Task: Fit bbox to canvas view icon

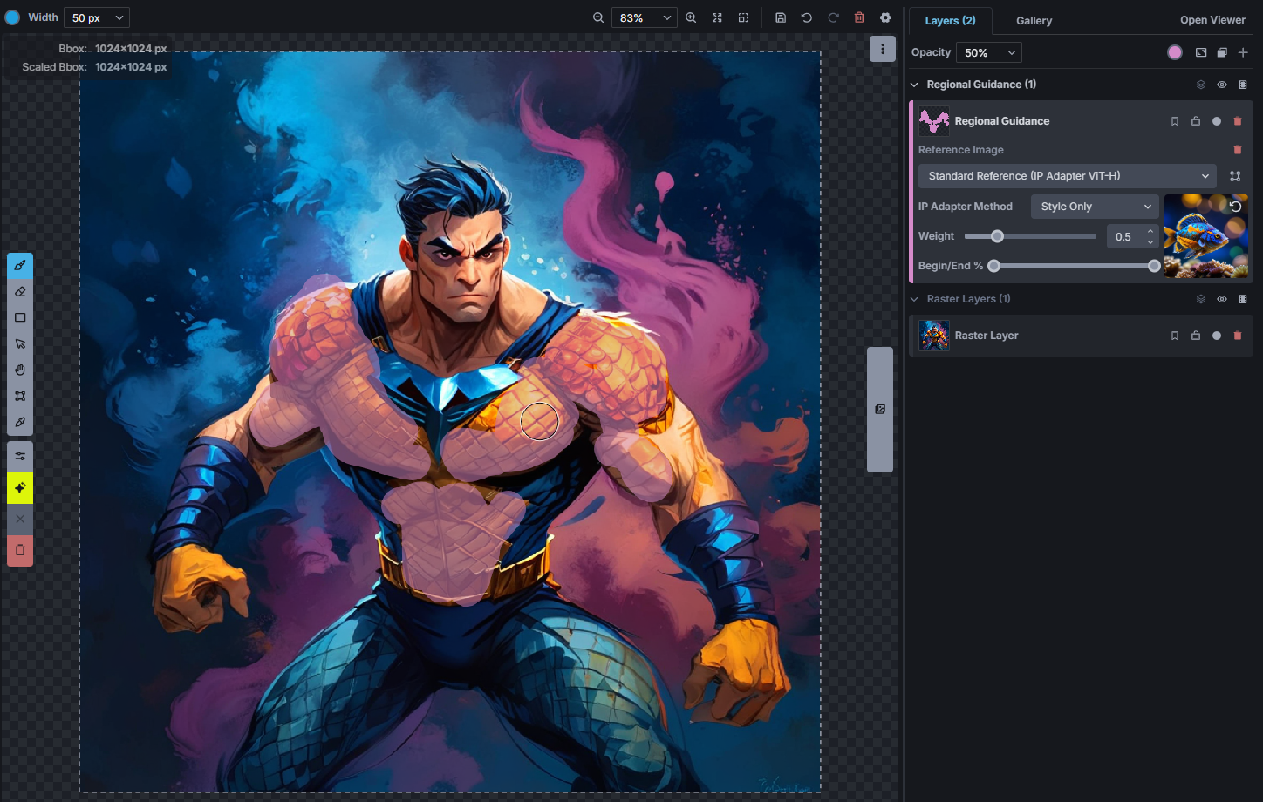Action: (x=743, y=17)
